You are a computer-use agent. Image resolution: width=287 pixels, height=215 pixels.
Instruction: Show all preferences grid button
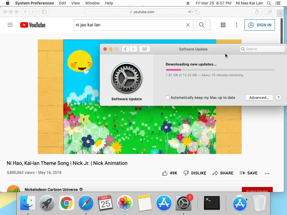pos(145,49)
